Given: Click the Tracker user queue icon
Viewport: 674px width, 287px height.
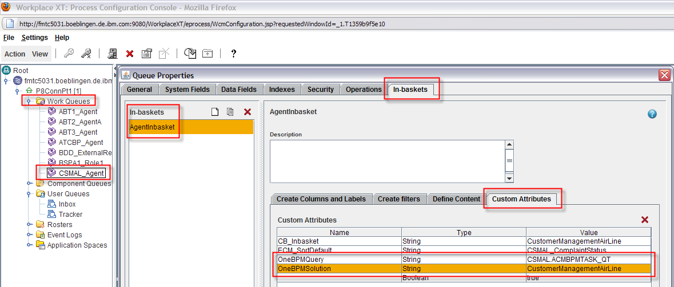Looking at the screenshot, I should click(x=52, y=215).
